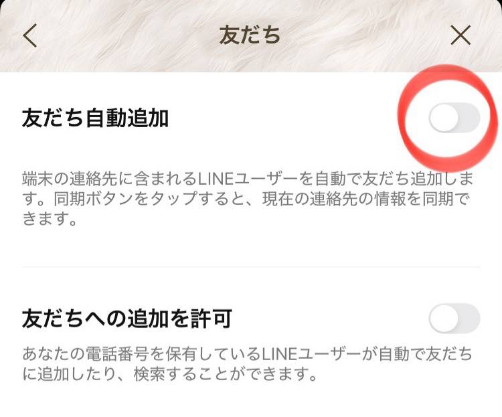Enable the 友だち自動追加 switch

454,118
